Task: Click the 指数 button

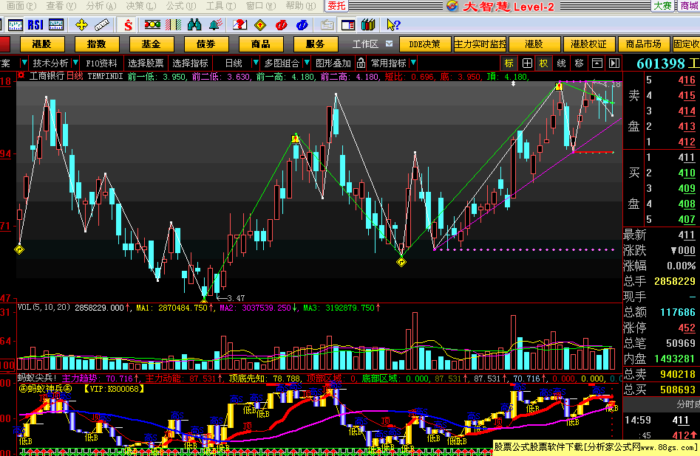Action: (97, 44)
